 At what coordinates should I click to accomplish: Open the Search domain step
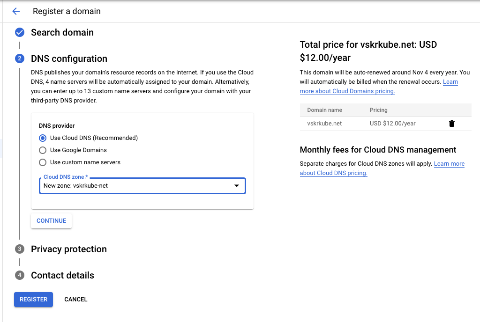(62, 32)
